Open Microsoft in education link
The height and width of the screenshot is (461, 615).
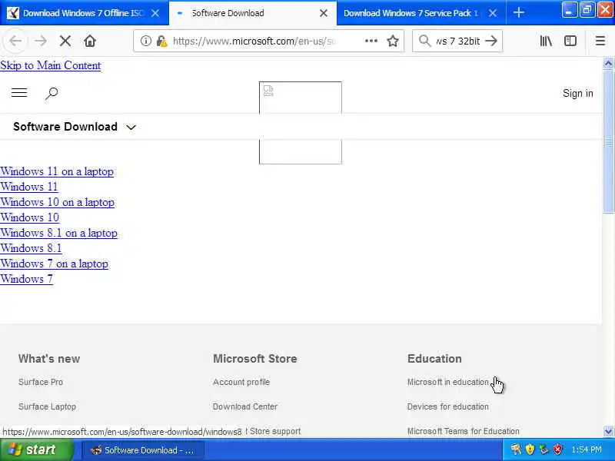click(448, 382)
